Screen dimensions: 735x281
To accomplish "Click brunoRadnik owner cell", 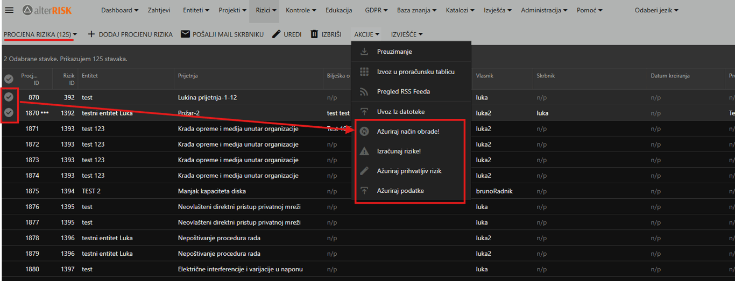I will coord(494,191).
